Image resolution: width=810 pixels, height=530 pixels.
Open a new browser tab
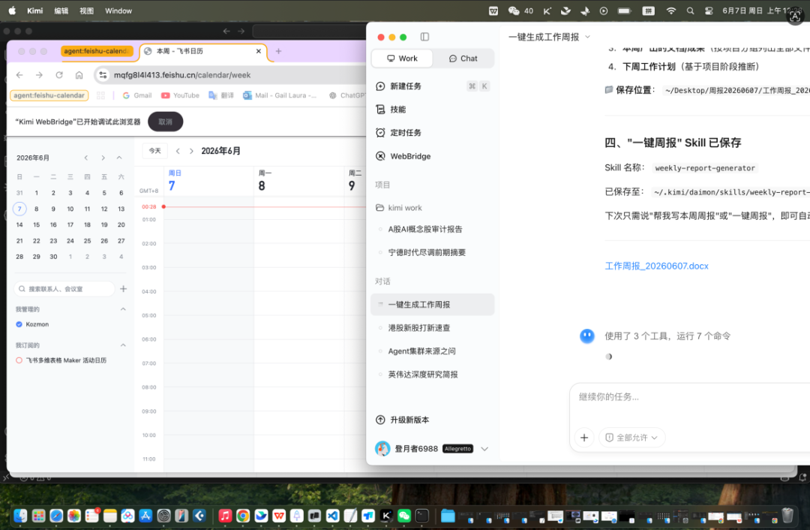pos(278,51)
